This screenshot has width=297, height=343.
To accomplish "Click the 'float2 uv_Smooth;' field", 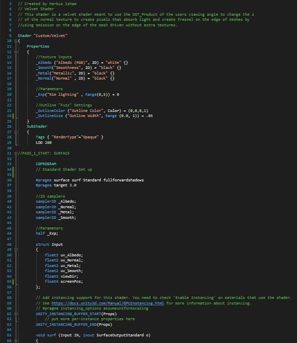I will click(64, 271).
